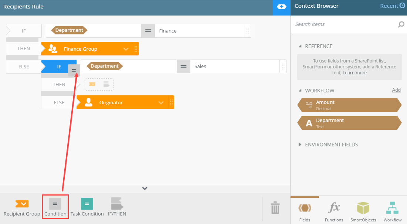The width and height of the screenshot is (407, 224).
Task: Select the Recipient Group tool icon
Action: point(22,204)
